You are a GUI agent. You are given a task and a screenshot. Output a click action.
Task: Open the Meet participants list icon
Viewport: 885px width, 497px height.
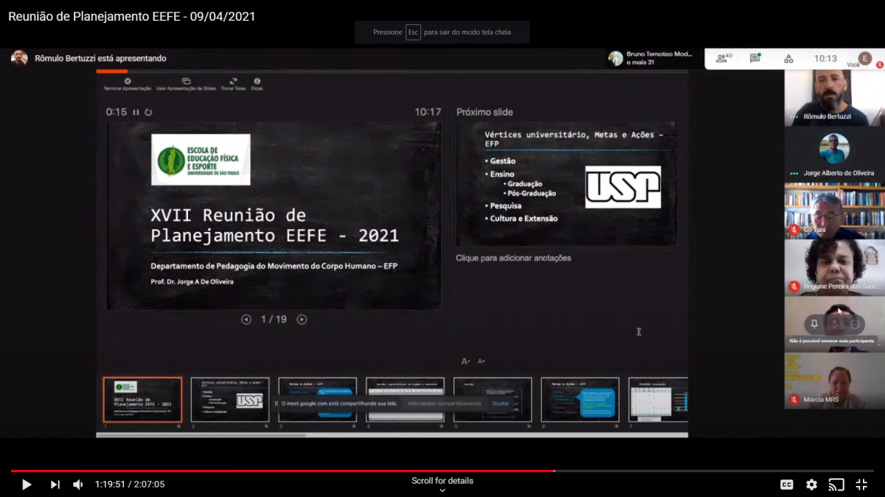[723, 58]
